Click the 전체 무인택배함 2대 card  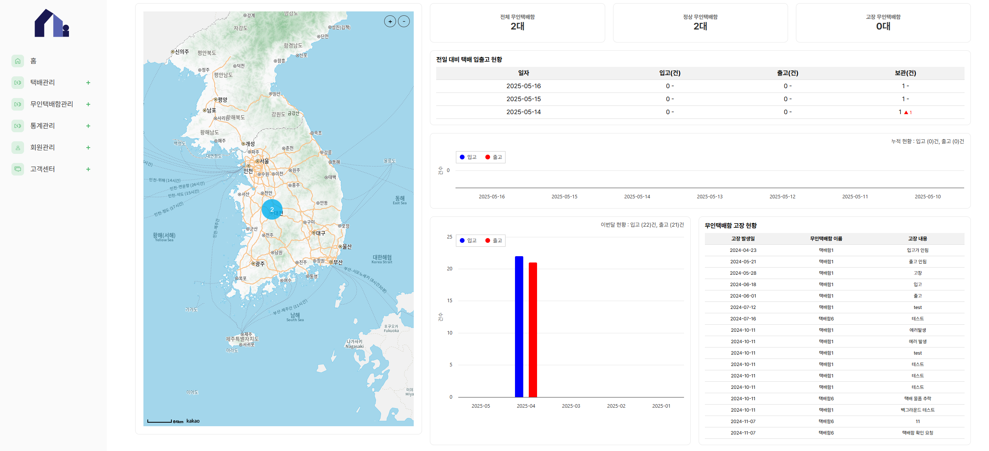[x=517, y=23]
